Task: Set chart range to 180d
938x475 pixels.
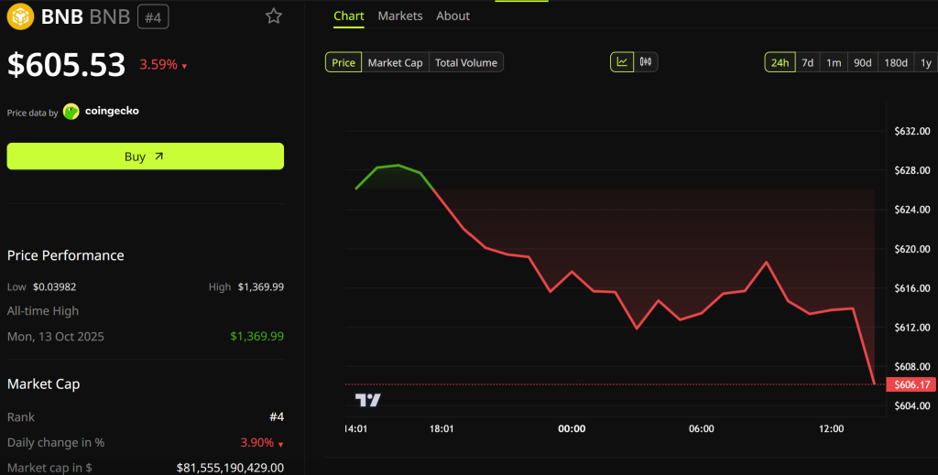Action: 896,62
